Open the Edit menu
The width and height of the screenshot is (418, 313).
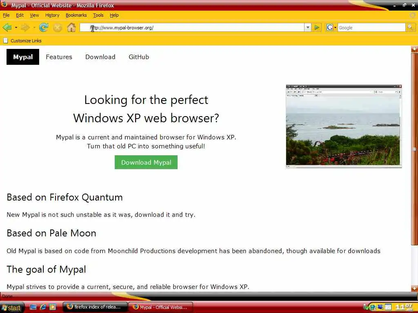coord(20,15)
